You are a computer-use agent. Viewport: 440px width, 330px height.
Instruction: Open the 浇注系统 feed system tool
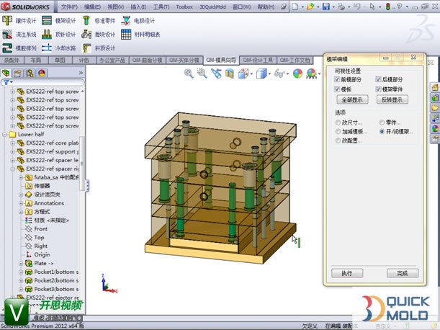pos(19,35)
